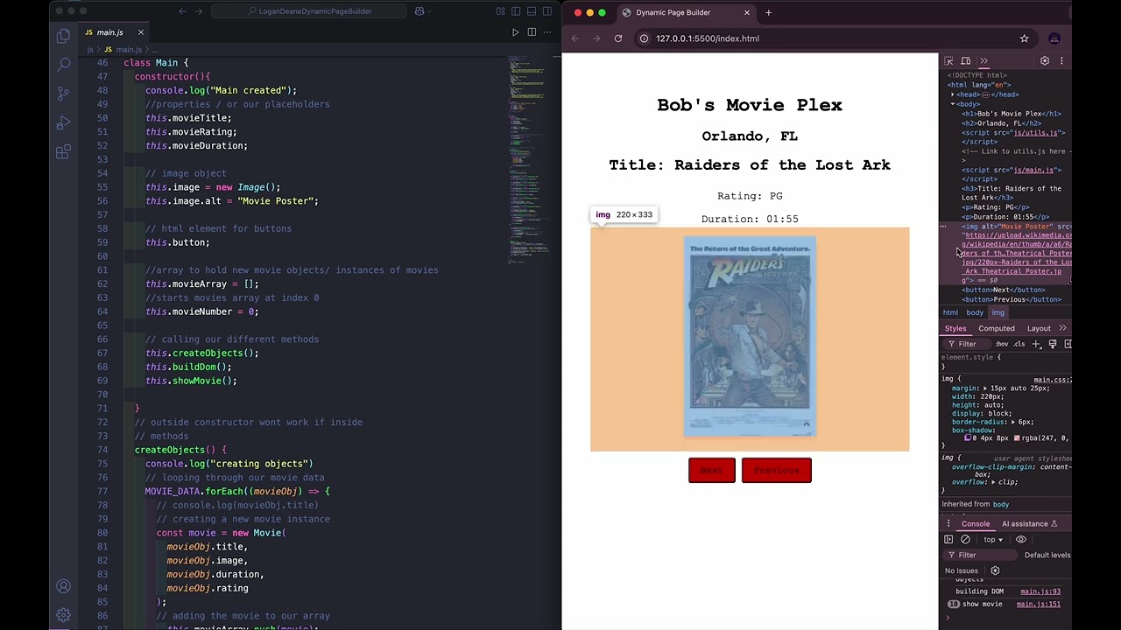Open the Source Control view

(63, 93)
